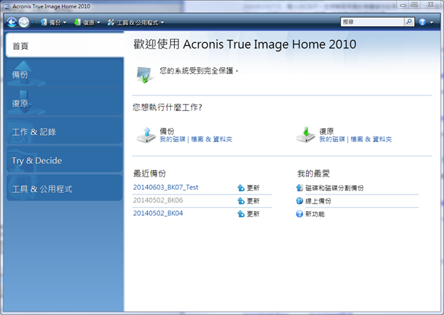The image size is (444, 315).
Task: Click 更新 text for 20140603_BK07_Test
Action: (x=253, y=188)
